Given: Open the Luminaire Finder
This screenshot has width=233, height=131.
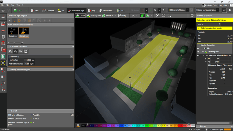Looking at the screenshot, I should 210,5.
